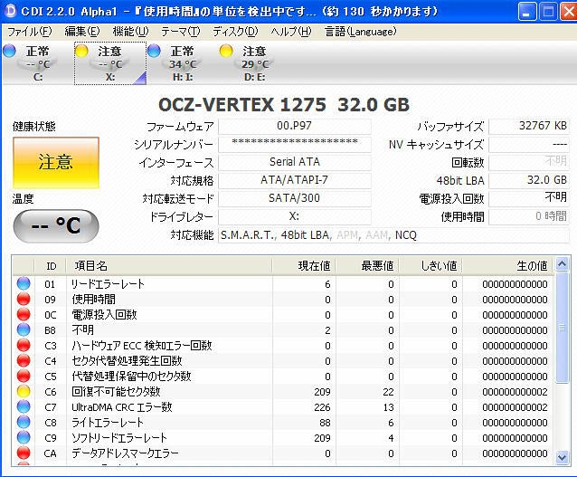Click the red icon for ID 09 使用時間
577x477 pixels.
pos(24,299)
